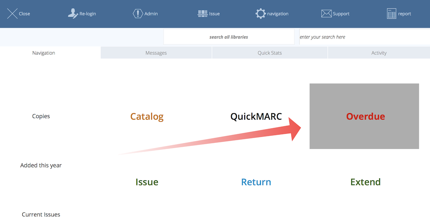Open the Catalog module

point(147,117)
